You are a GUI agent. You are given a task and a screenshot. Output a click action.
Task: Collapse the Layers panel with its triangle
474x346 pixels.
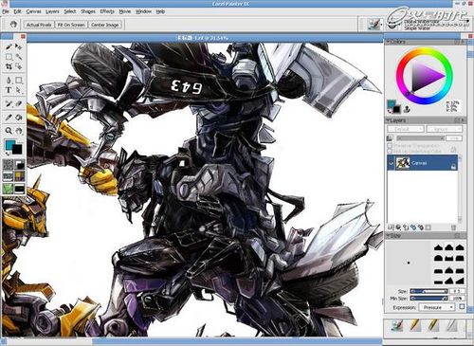click(388, 120)
